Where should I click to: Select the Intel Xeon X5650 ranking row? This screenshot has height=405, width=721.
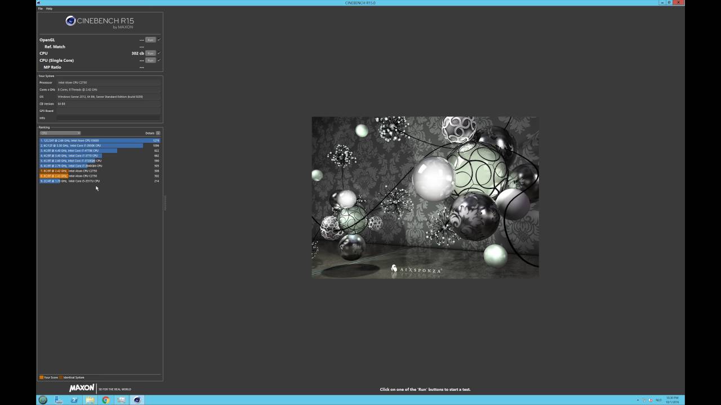coord(100,141)
